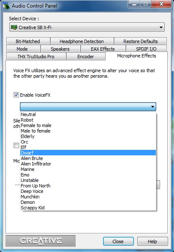174x252 pixels.
Task: Choose Neutral voice preset
Action: (x=88, y=114)
